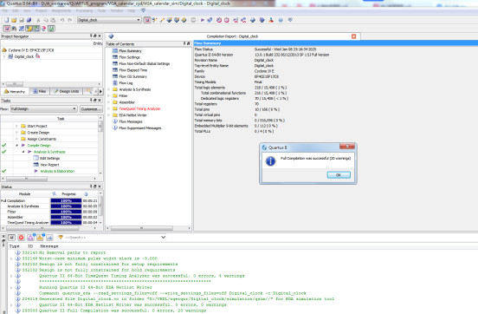Screen dimensions: 478x314
Task: Click the Copy icon in the toolbar
Action: tap(46, 20)
